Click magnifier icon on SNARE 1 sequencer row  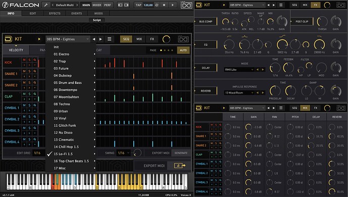(35, 71)
